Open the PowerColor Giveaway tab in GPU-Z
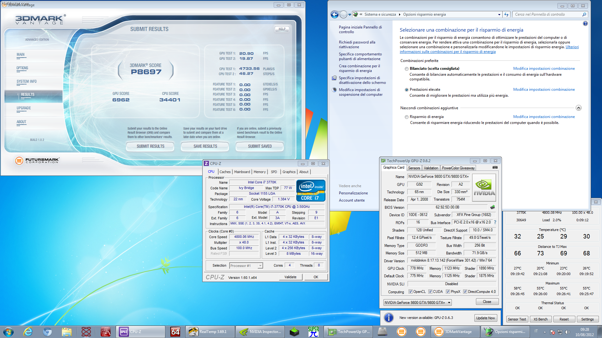 (x=458, y=168)
